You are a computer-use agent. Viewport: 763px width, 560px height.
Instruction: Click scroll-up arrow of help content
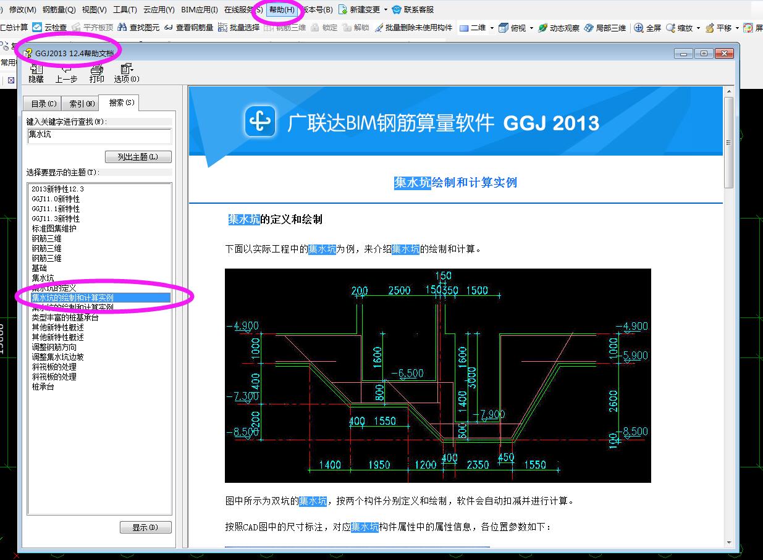(x=729, y=91)
